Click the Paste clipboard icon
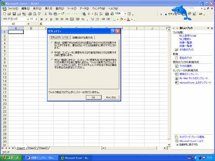Image resolution: width=215 pixels, height=161 pixels. point(55,14)
